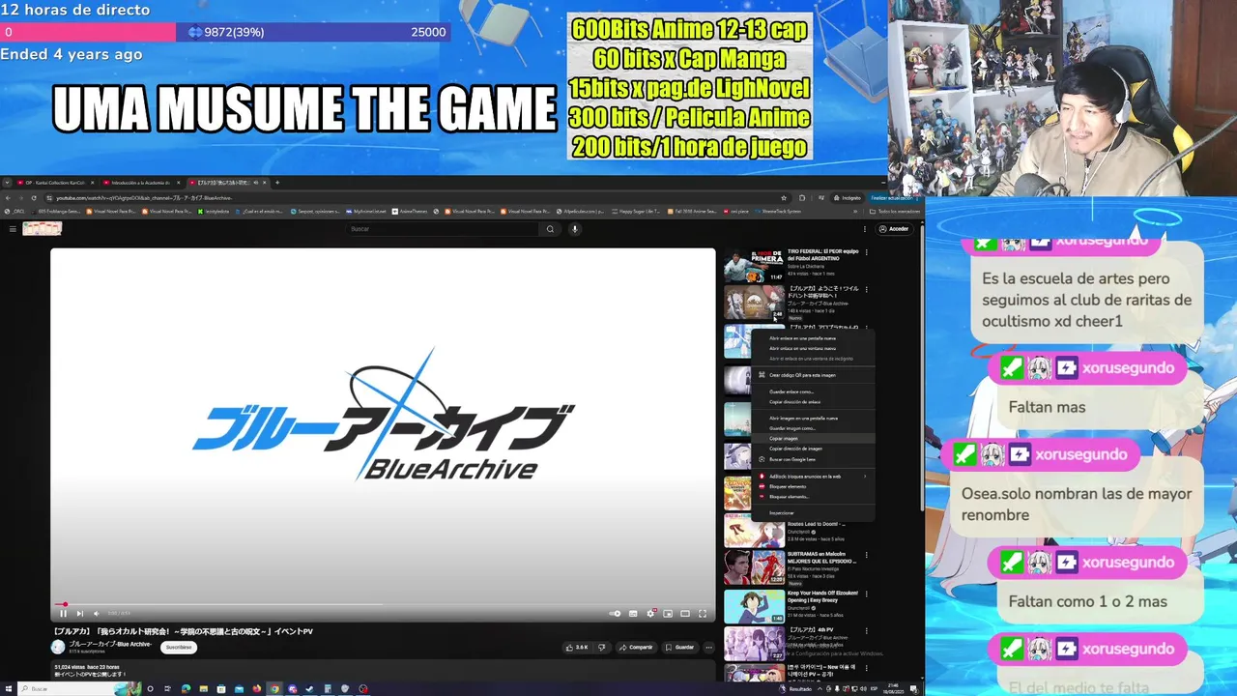Open Blue Archive channel avatar

58,647
